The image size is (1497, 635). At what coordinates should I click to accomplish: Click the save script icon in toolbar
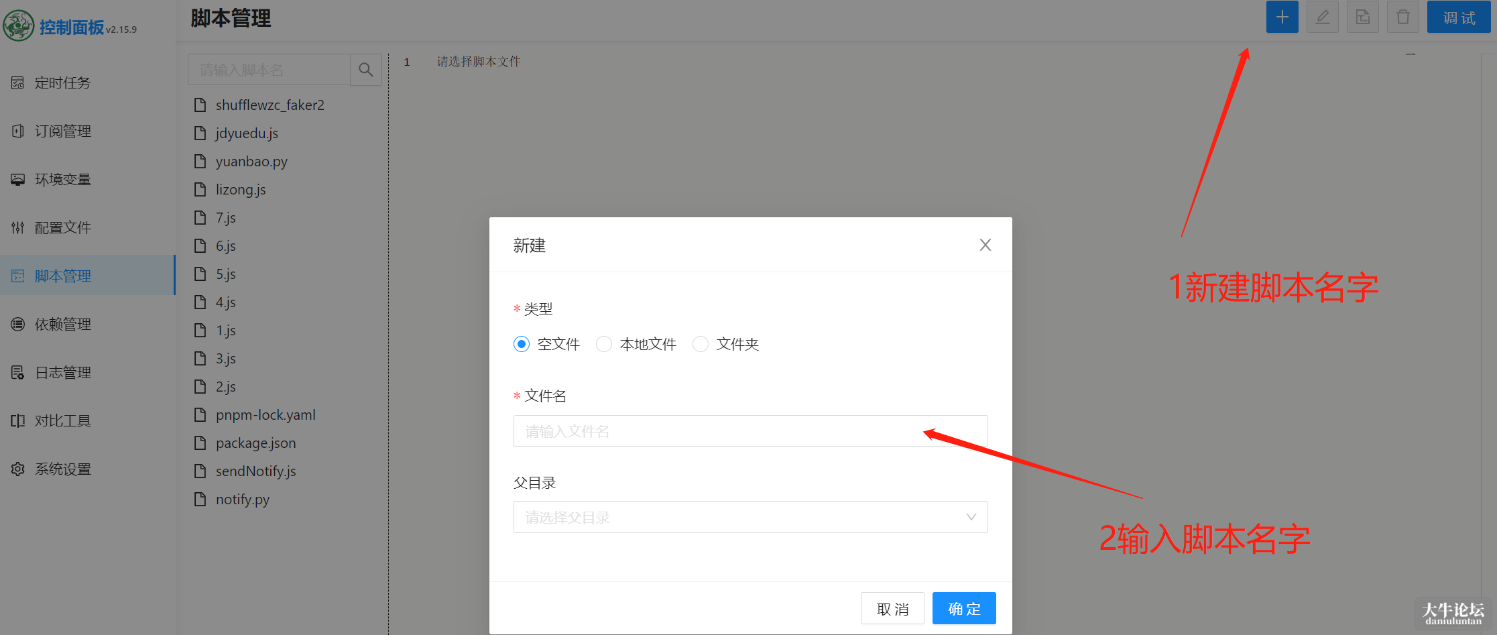tap(1362, 17)
